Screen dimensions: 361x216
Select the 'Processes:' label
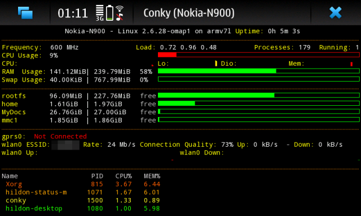(274, 47)
